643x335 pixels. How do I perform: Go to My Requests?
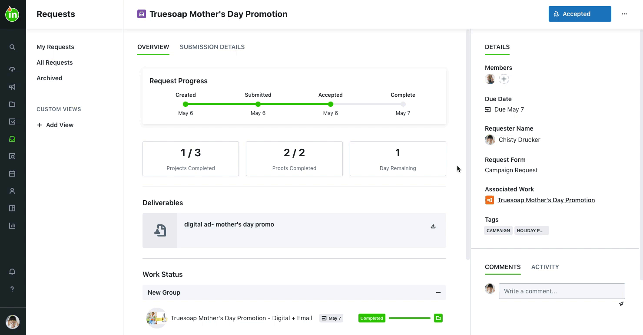coord(55,47)
